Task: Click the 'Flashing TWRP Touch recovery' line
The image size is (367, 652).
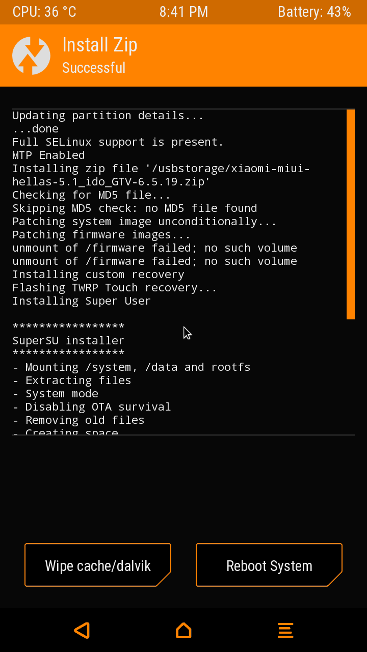Action: (115, 288)
